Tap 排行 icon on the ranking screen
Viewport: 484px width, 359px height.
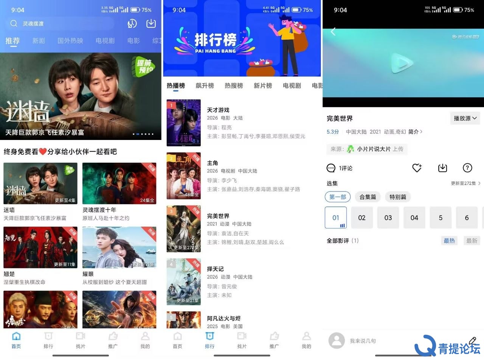(209, 336)
